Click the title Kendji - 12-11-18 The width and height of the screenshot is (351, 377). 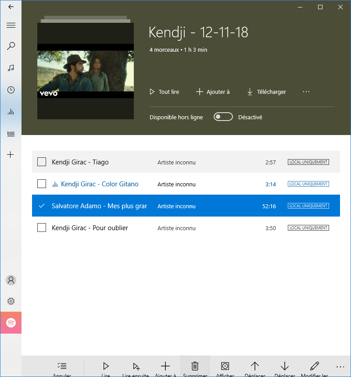pos(198,32)
